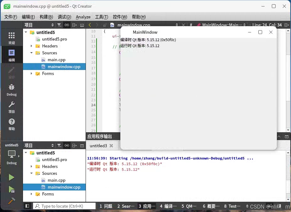
Task: Open the 工具(T) menu
Action: pos(102,17)
